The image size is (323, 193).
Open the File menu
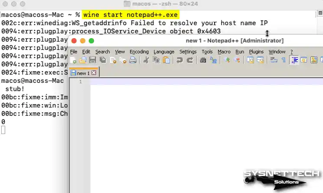(74, 52)
